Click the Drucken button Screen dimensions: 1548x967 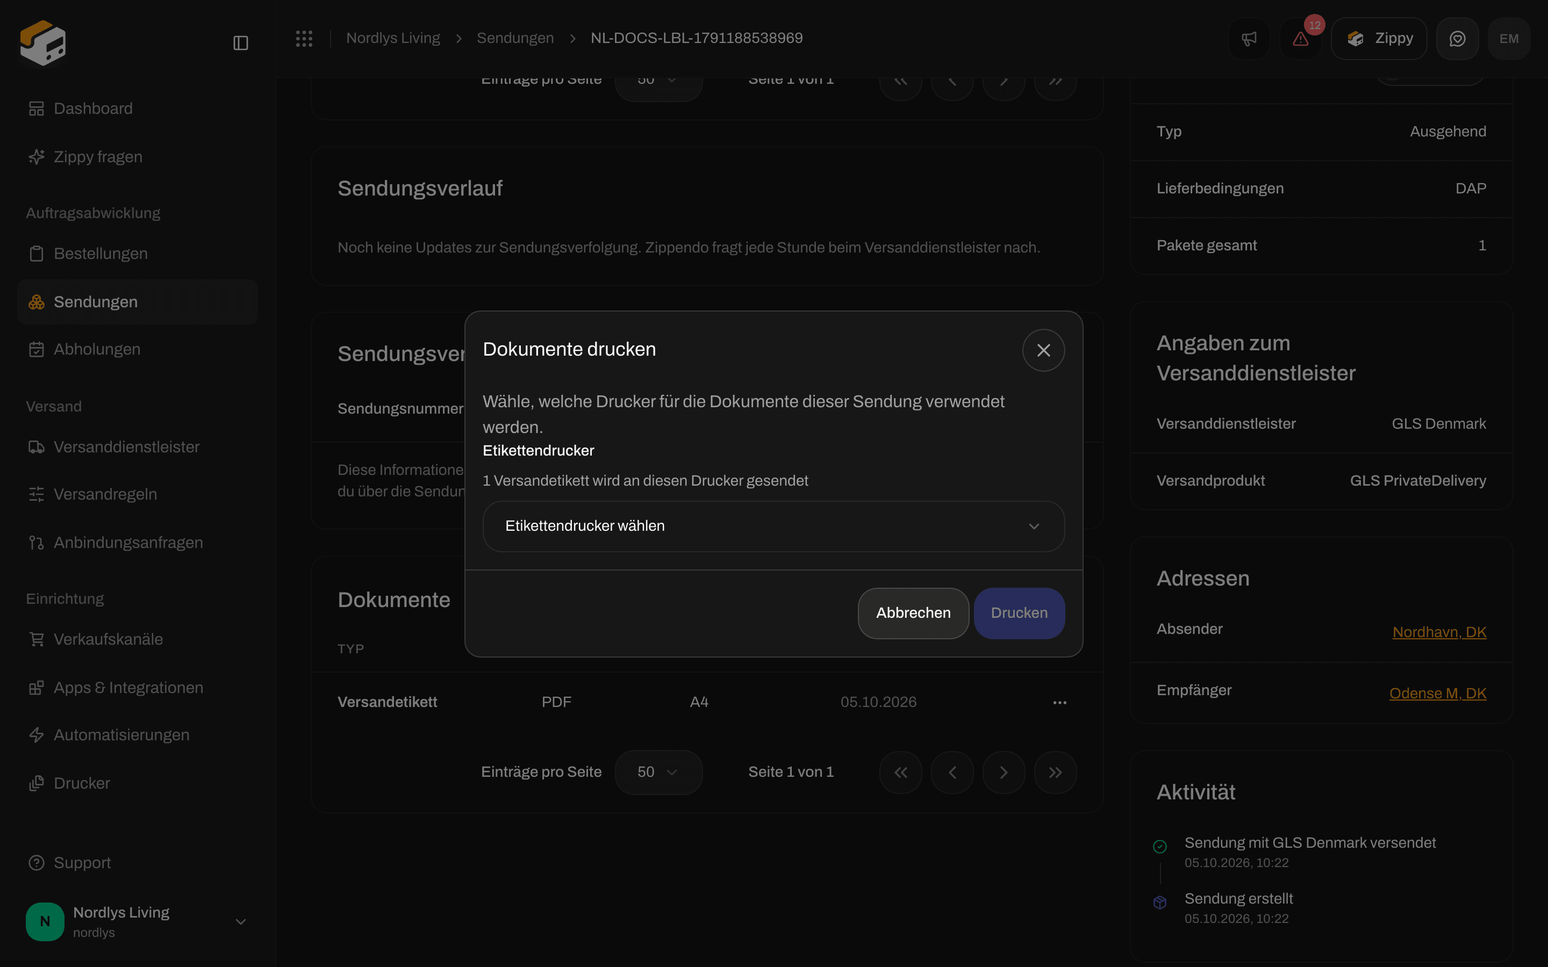[1019, 612]
